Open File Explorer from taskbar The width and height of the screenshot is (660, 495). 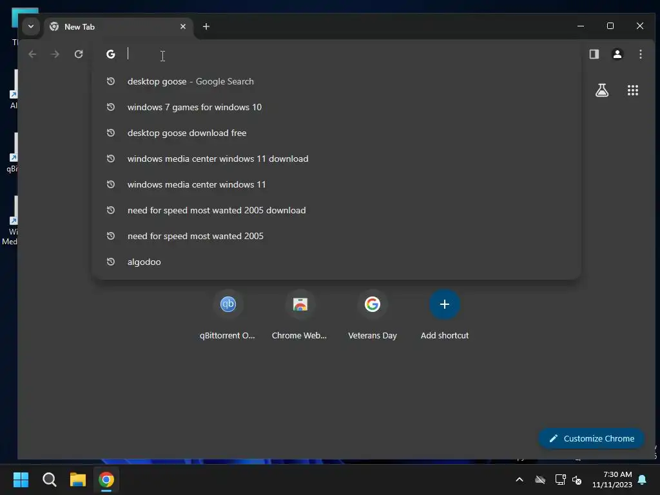[78, 480]
